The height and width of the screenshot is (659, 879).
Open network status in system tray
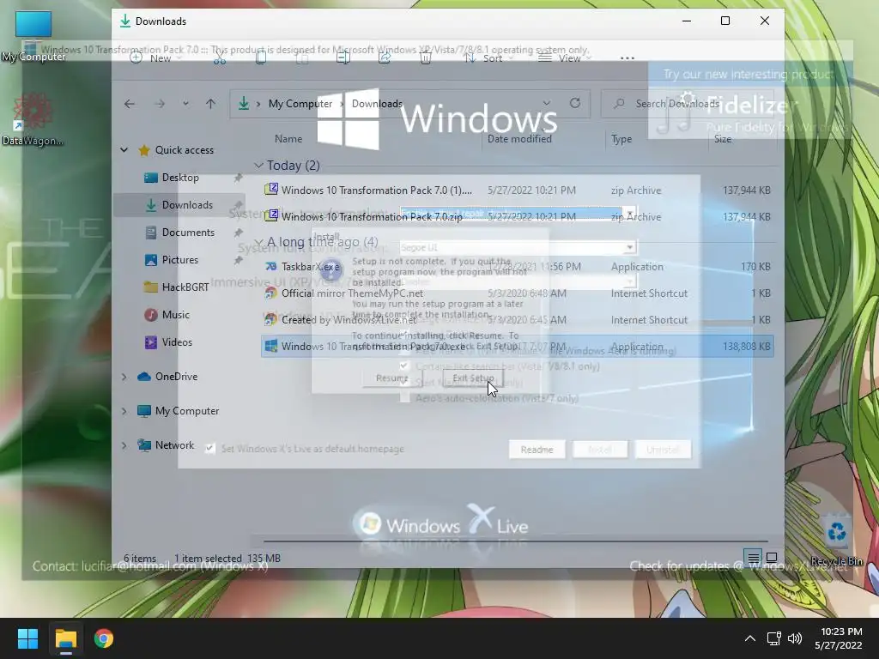point(774,638)
